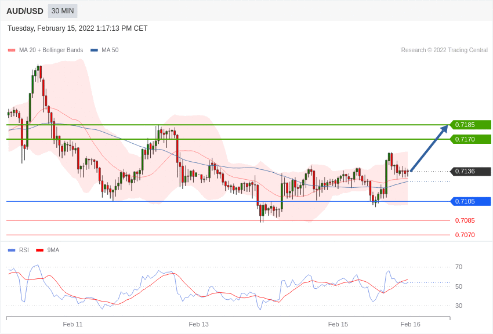
Task: Click the Research © 2022 Trading Central credit
Action: pos(444,50)
